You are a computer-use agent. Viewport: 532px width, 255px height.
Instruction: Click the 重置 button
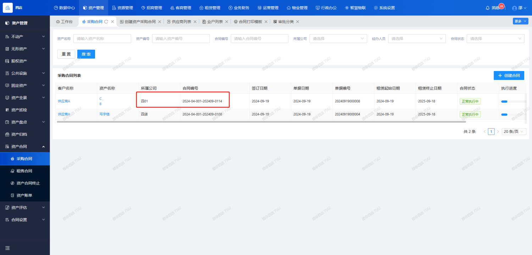coord(66,54)
